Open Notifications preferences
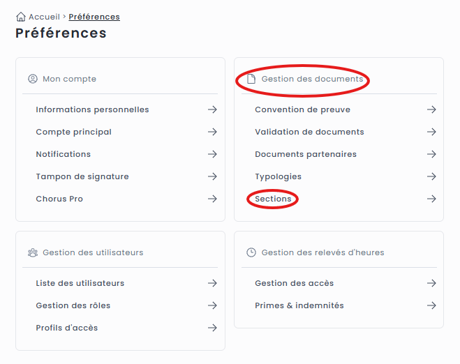 (x=63, y=154)
